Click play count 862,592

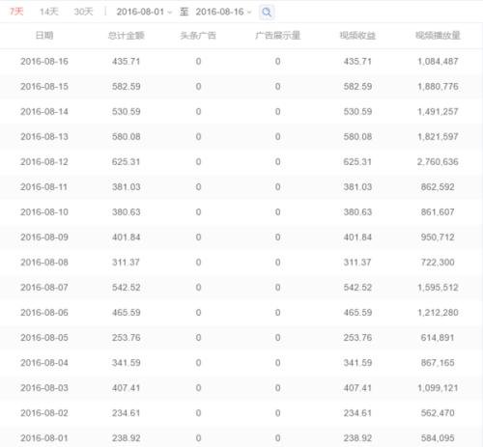(438, 187)
